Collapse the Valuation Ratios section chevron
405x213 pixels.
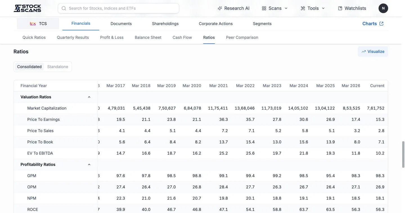coord(89,97)
